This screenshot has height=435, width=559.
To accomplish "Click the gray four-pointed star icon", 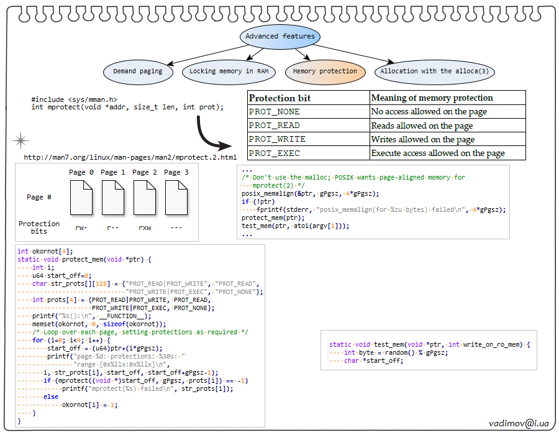I will pos(20,140).
